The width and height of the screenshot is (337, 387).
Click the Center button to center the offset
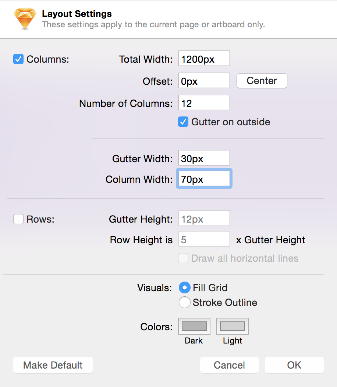pos(262,81)
